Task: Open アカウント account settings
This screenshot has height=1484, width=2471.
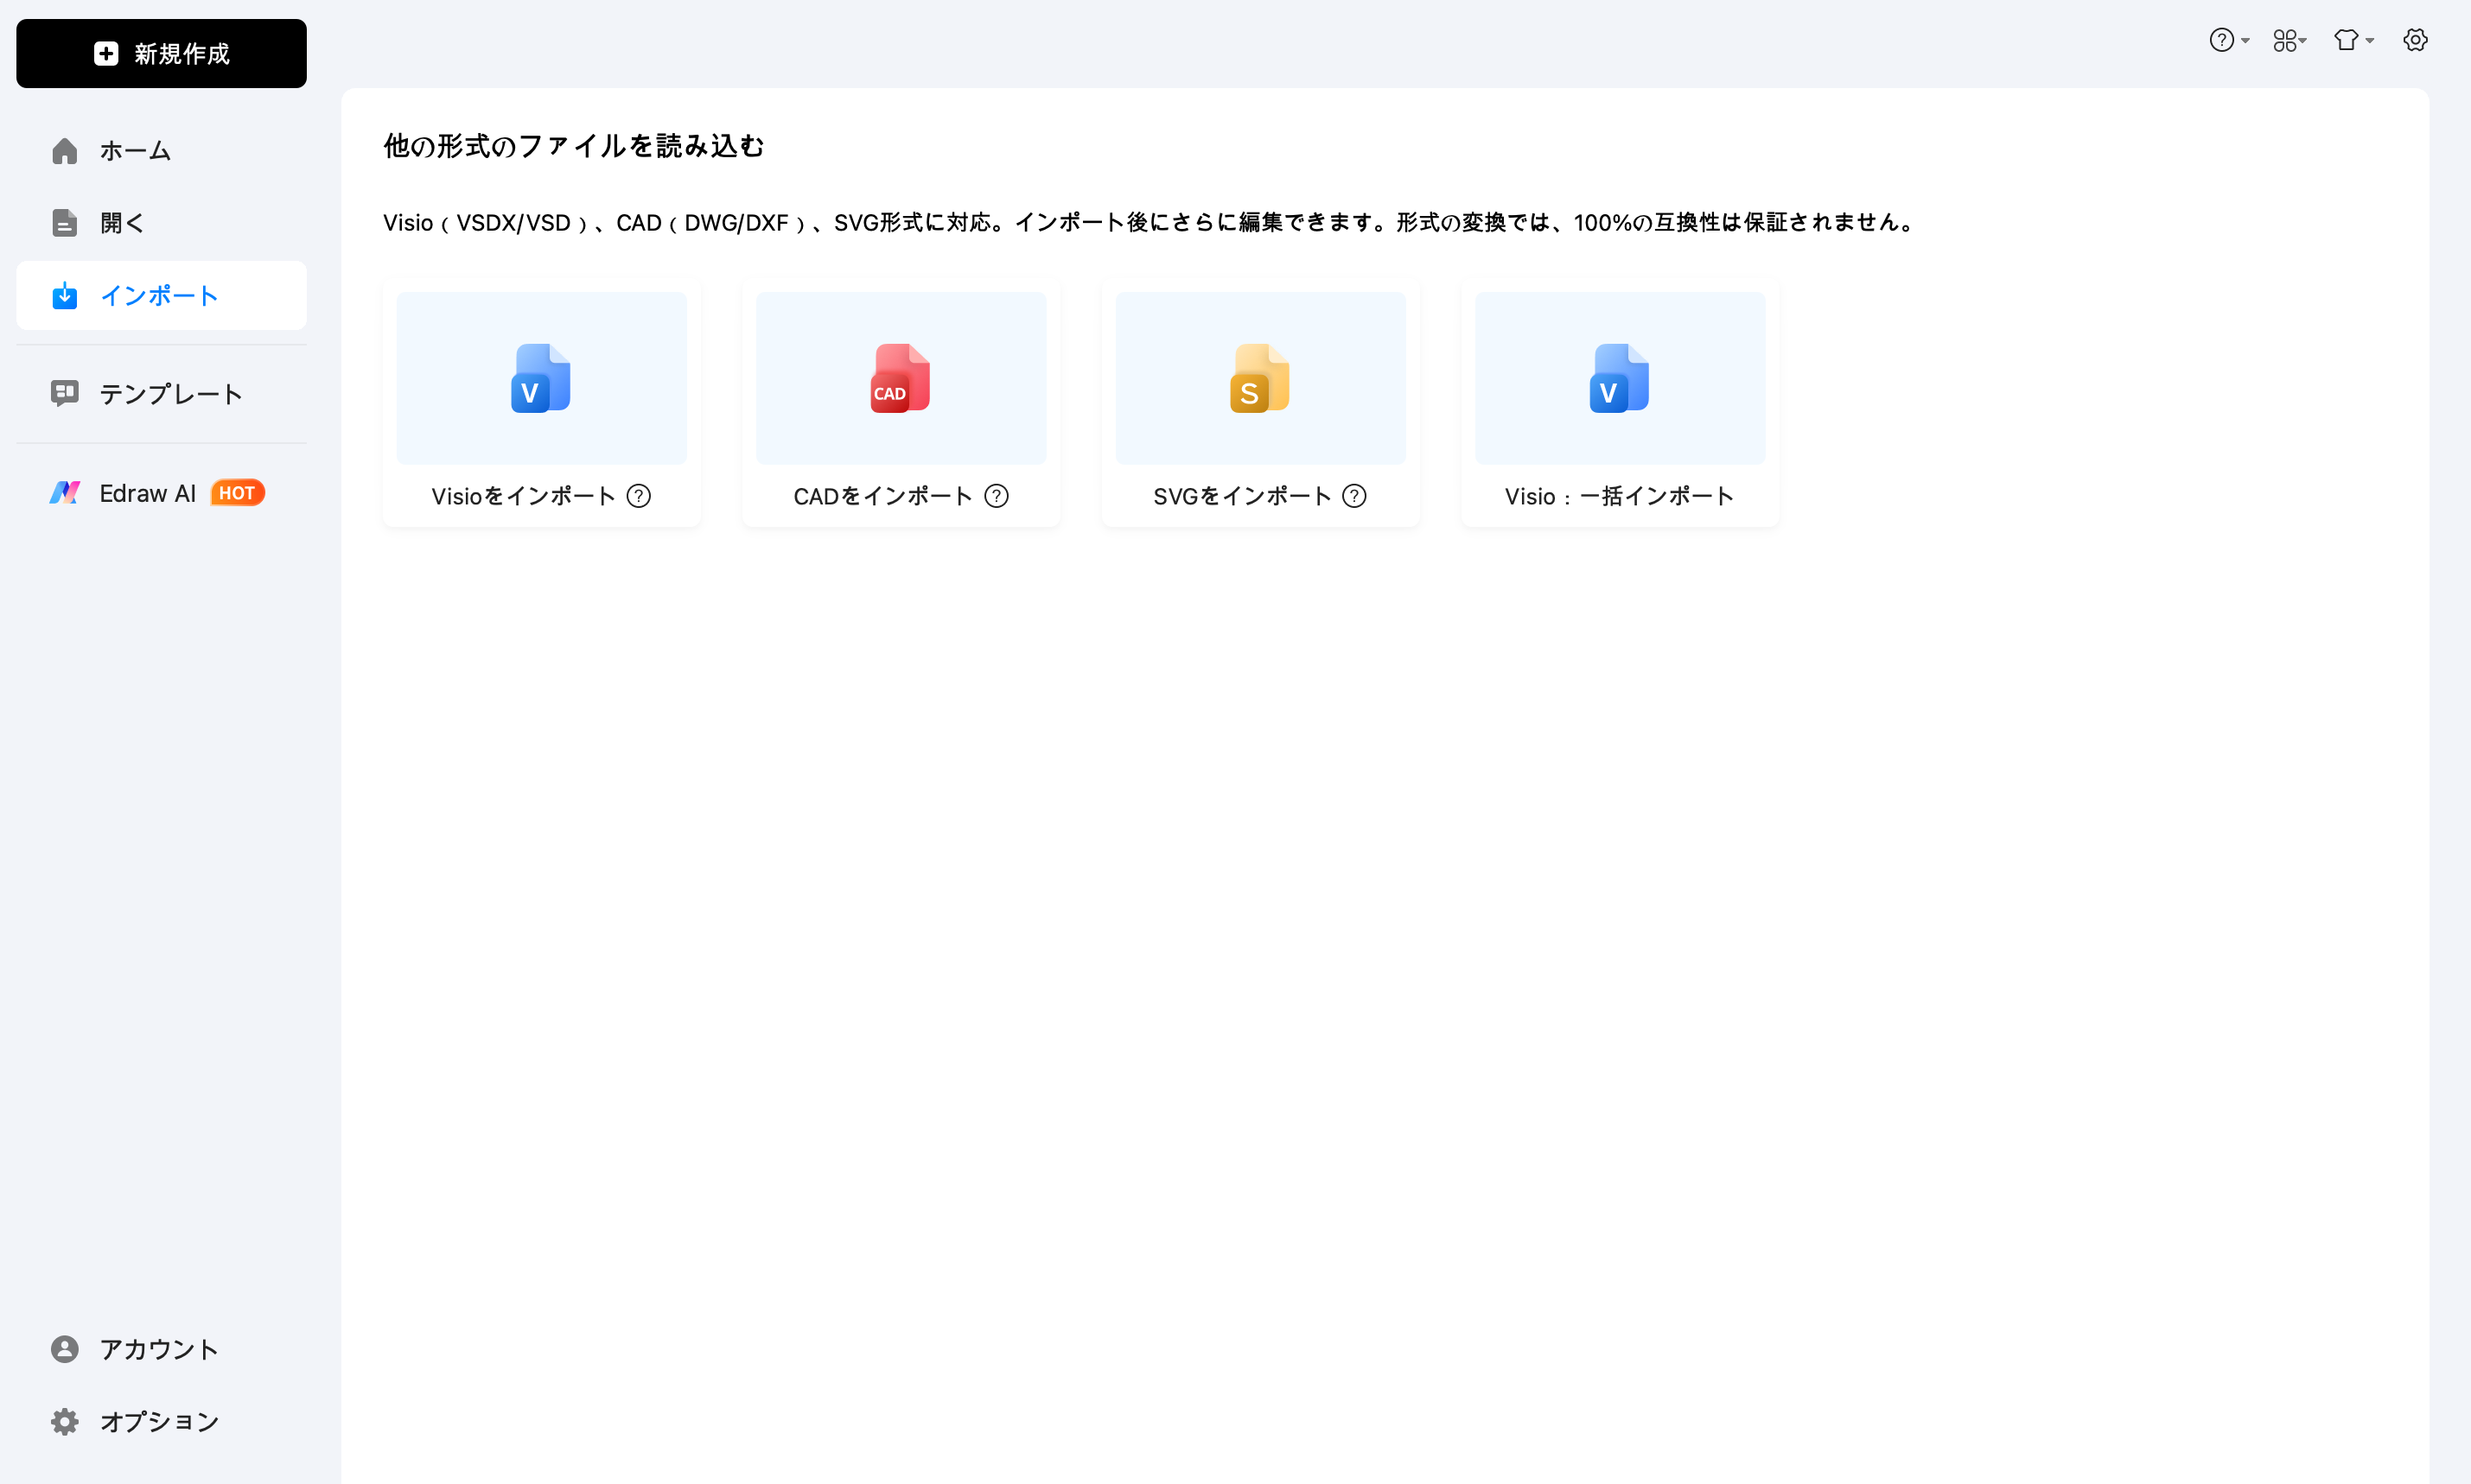Action: pyautogui.click(x=158, y=1349)
